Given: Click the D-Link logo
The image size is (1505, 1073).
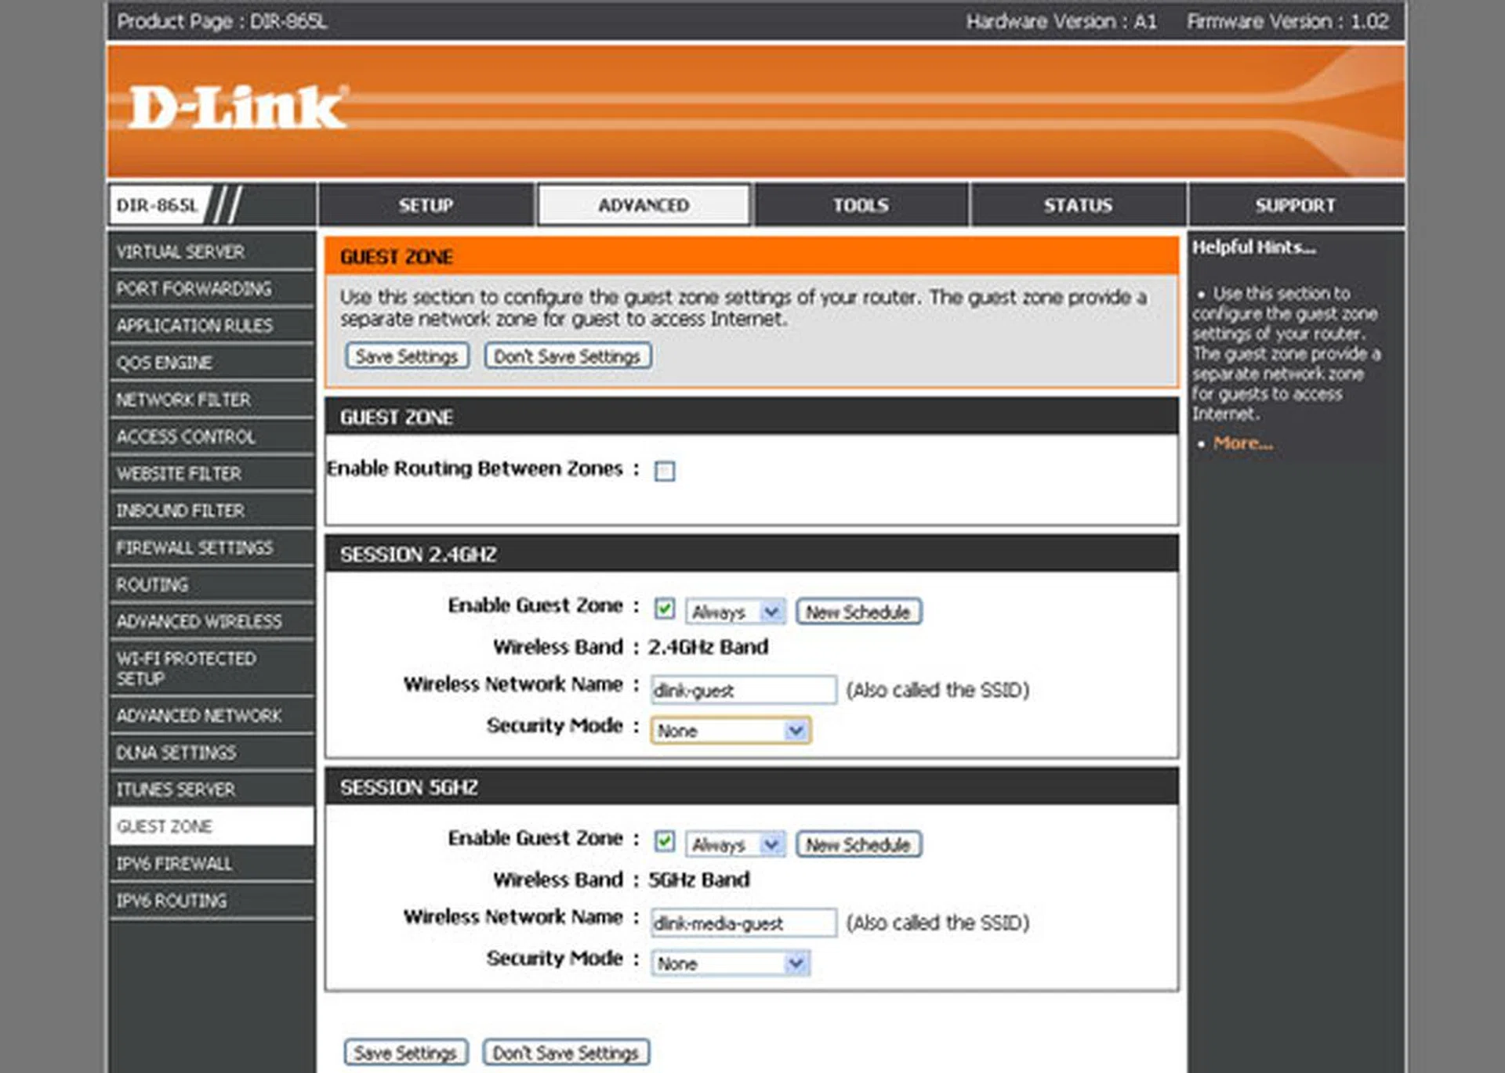Looking at the screenshot, I should [x=235, y=107].
